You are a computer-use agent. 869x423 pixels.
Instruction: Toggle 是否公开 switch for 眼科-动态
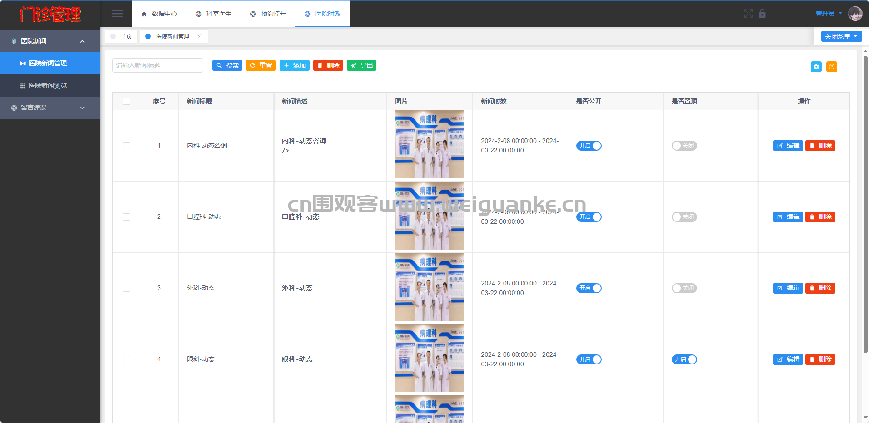pos(589,359)
